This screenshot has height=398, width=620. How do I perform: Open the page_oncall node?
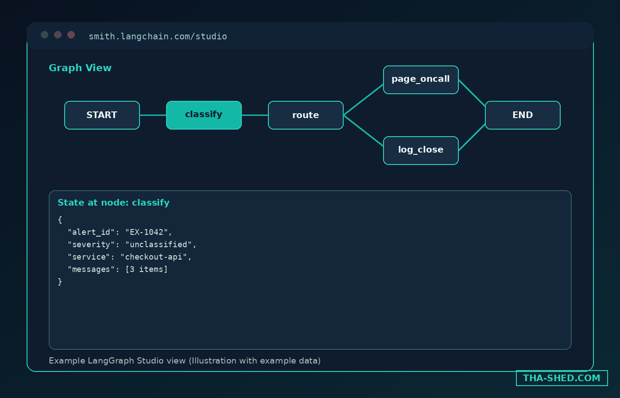[421, 80]
